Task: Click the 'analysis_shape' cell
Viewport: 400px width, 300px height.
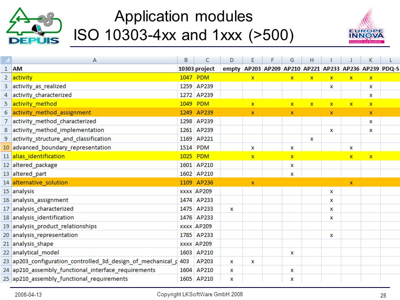Action: [95, 244]
